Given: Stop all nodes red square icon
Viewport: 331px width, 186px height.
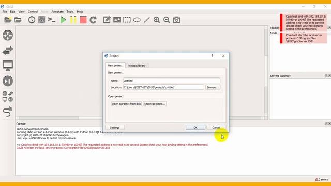Looking at the screenshot, I should (x=83, y=20).
